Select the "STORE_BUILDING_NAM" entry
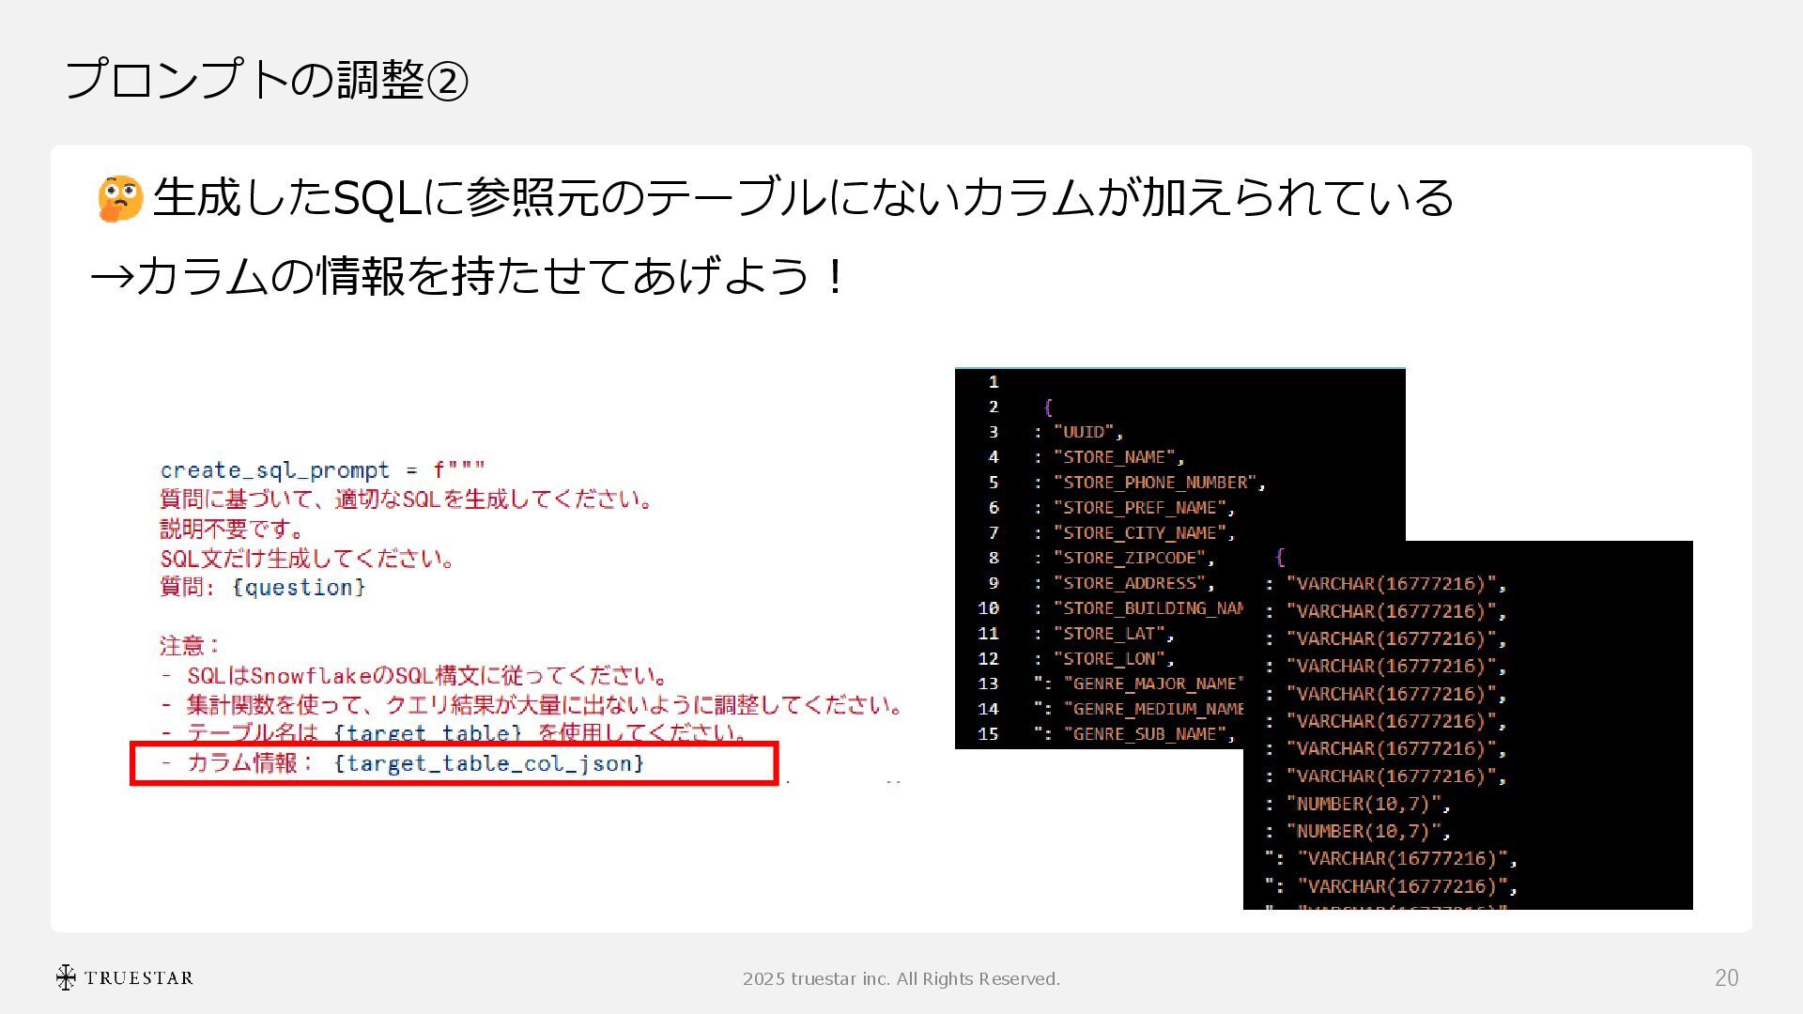 [x=1148, y=608]
